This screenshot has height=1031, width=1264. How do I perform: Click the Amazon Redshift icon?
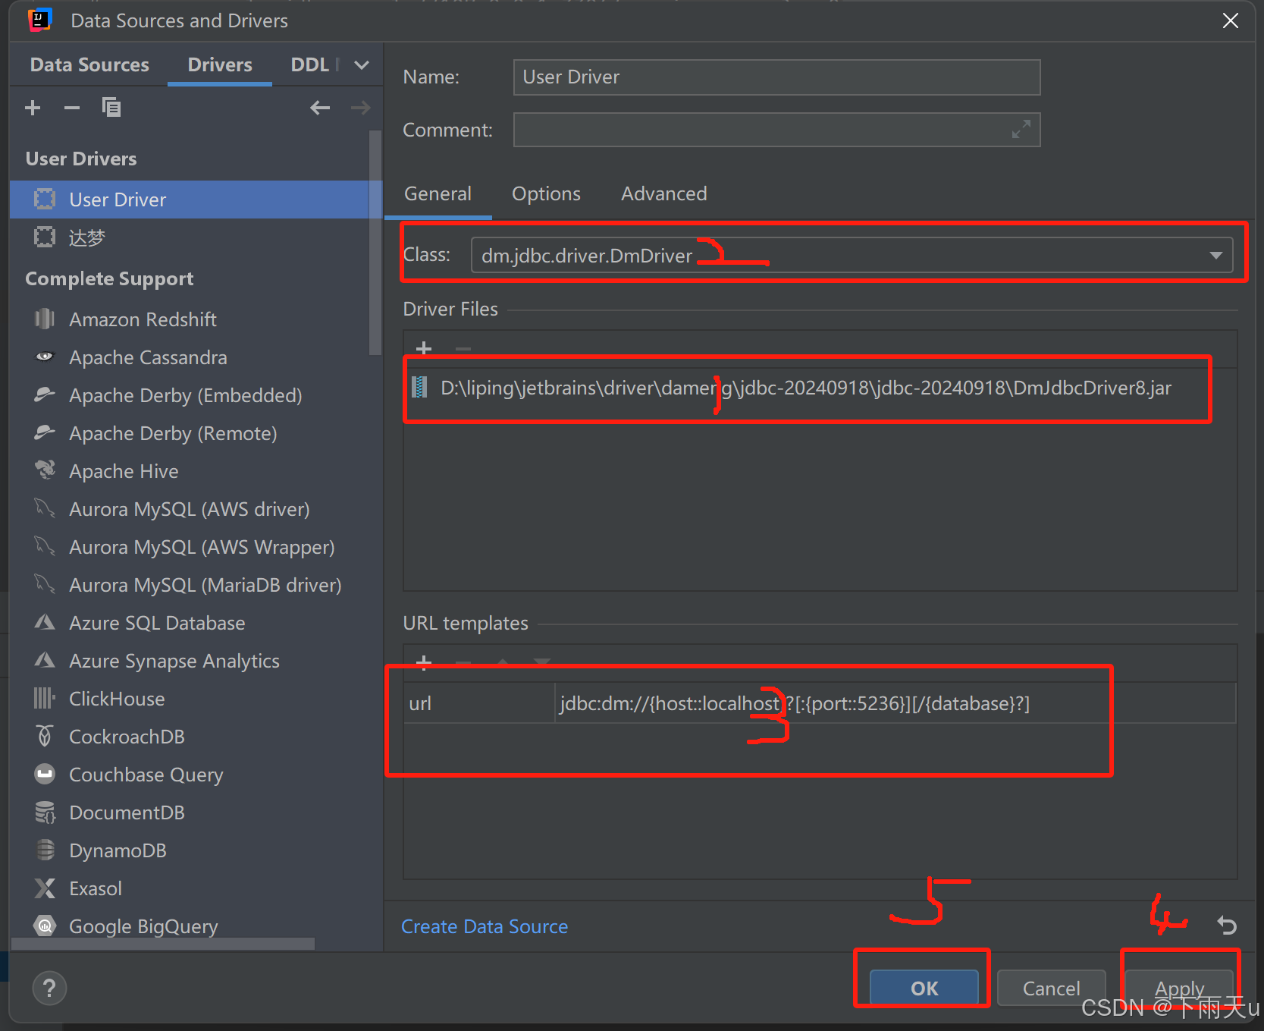[45, 319]
